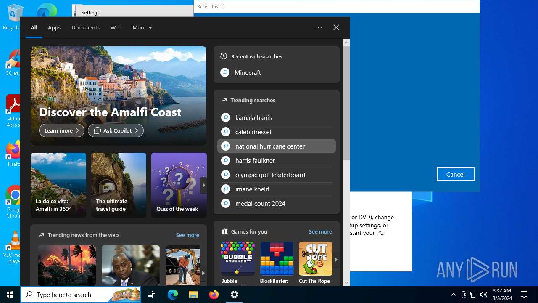The height and width of the screenshot is (303, 538).
Task: Switch to the Documents search tab
Action: (85, 27)
